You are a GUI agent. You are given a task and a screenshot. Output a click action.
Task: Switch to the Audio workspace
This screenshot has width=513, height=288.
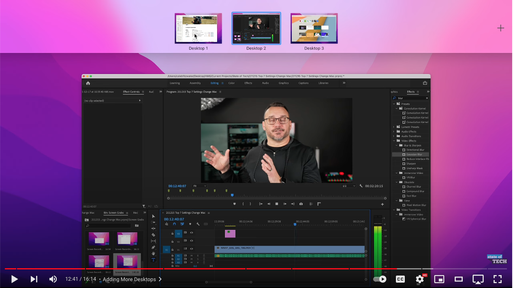click(x=265, y=83)
